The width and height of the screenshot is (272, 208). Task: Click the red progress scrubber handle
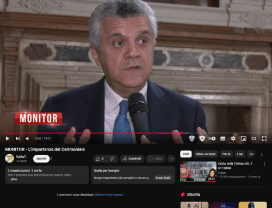[x=181, y=133]
